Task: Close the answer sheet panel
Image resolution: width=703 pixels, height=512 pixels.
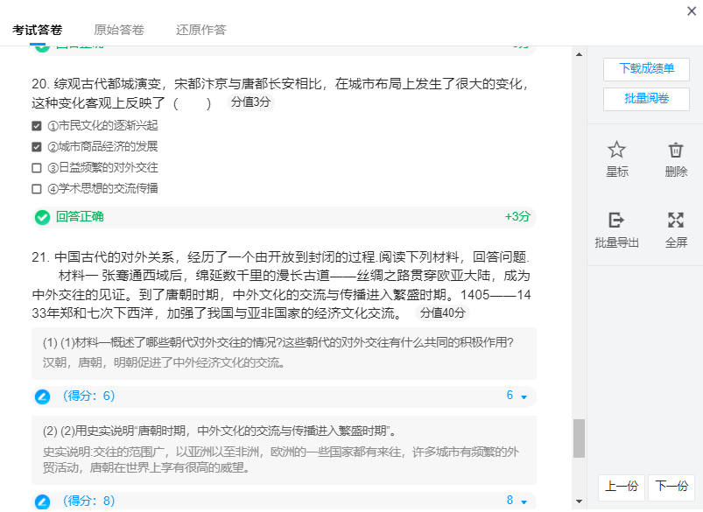Action: (691, 12)
